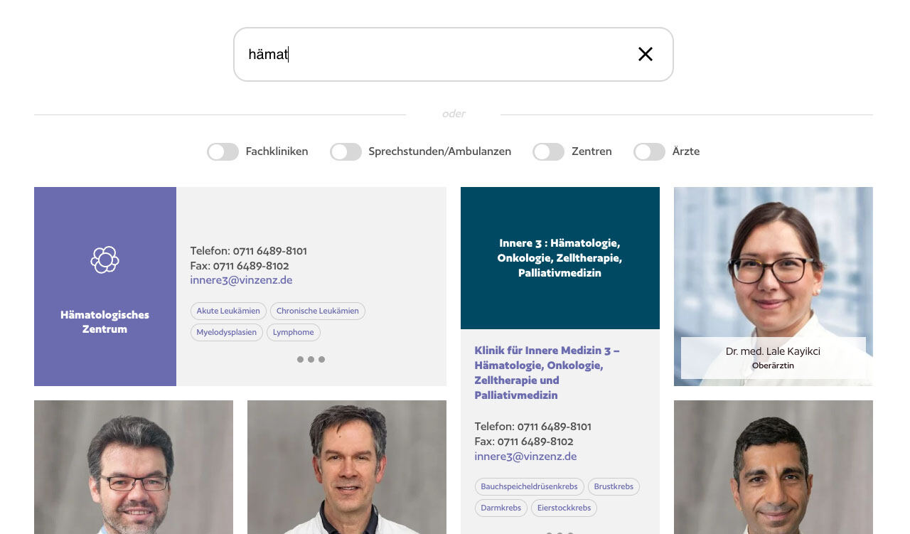Click innere3@vinzenz.de in the Klinik card

(525, 456)
